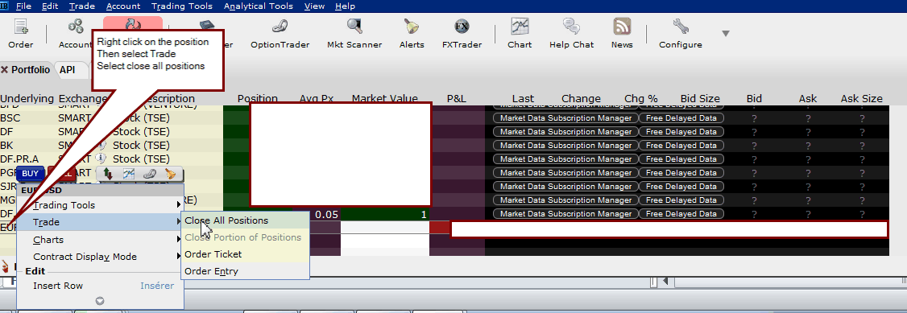Click Market Data Subscription Manager in BSC row
Image resolution: width=907 pixels, height=313 pixels.
[565, 117]
